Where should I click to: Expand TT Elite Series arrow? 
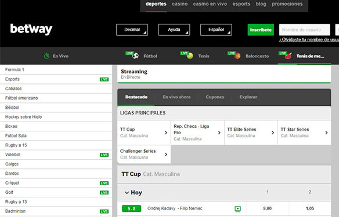(273, 133)
